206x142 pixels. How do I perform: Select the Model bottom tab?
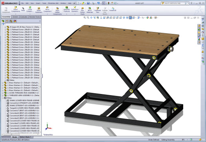tap(15, 137)
